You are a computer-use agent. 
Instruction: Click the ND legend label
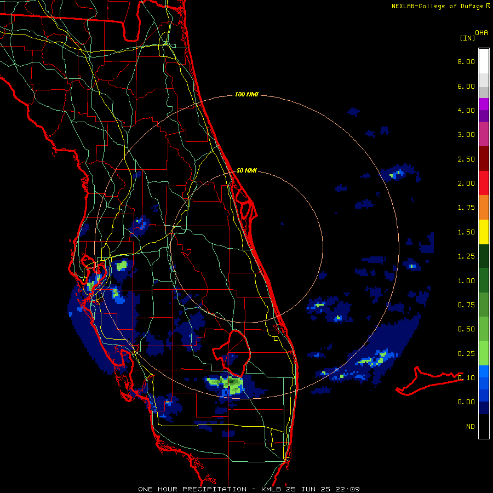click(471, 427)
